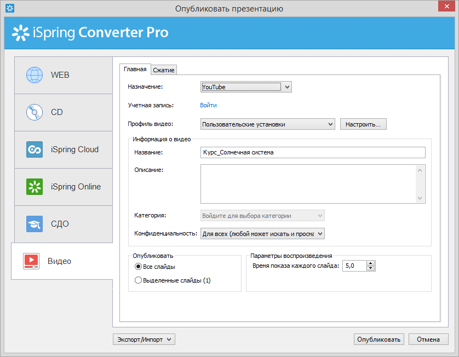
Task: Click the Войти account link
Action: (x=208, y=105)
